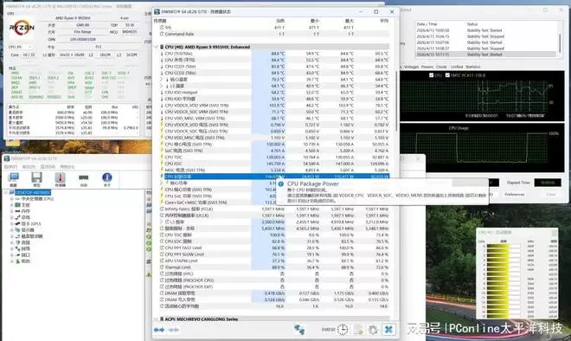Click the Preferences button in AIDA64

[514, 195]
